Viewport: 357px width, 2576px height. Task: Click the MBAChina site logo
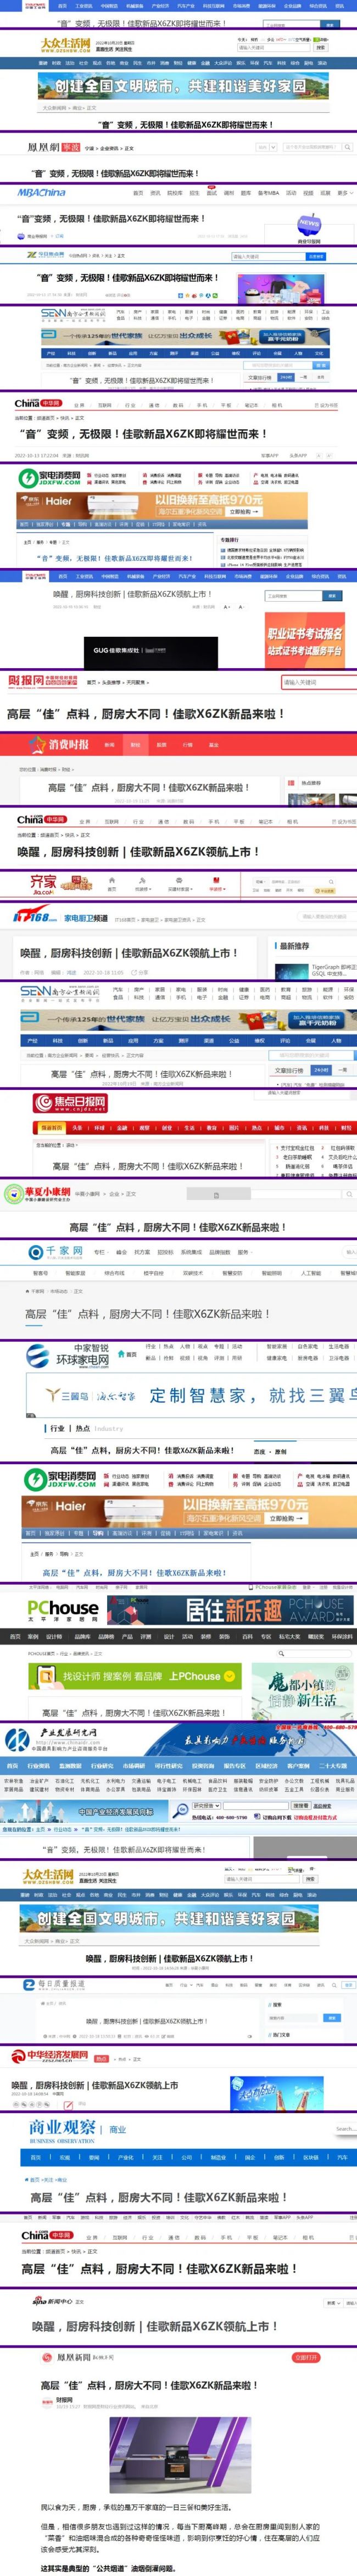41,192
